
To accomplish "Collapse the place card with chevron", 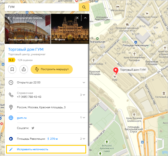I will coord(85,18).
